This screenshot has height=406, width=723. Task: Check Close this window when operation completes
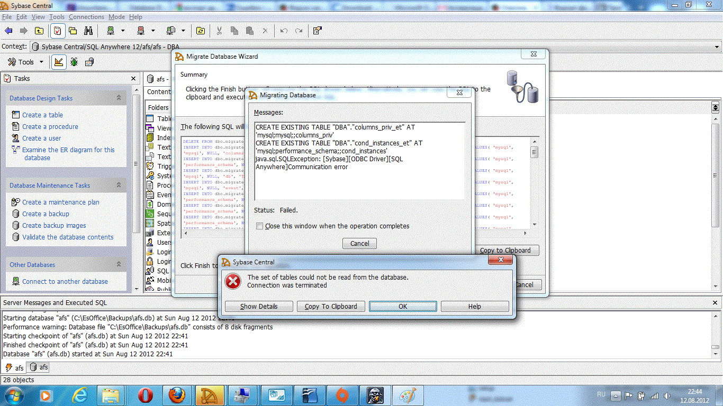259,226
